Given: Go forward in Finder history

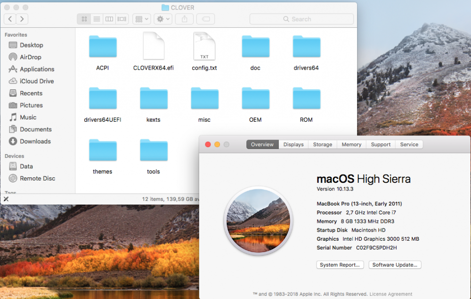Looking at the screenshot, I should (x=22, y=19).
